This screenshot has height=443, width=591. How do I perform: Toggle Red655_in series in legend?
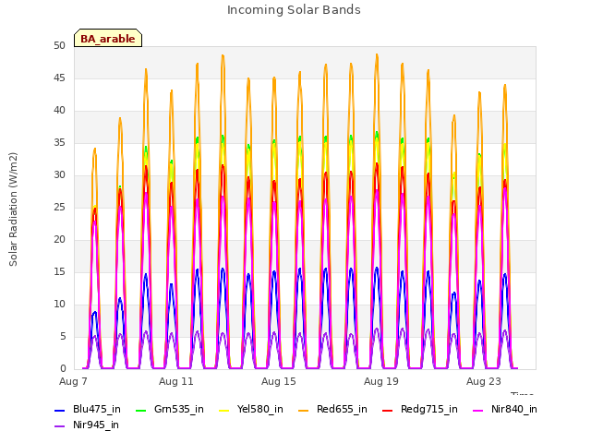[x=332, y=410]
